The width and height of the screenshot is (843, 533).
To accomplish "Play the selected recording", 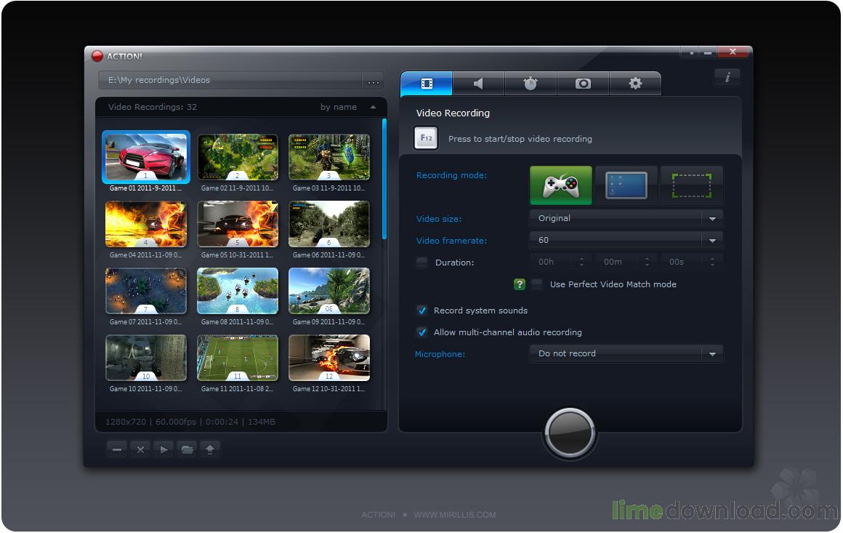I will coord(164,449).
